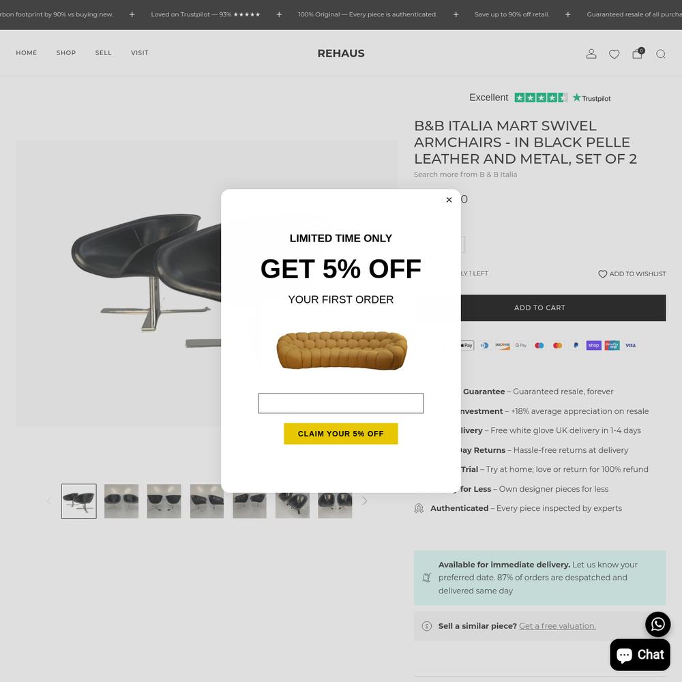Show previous thumbnails with left chevron
The image size is (682, 682).
coord(49,501)
